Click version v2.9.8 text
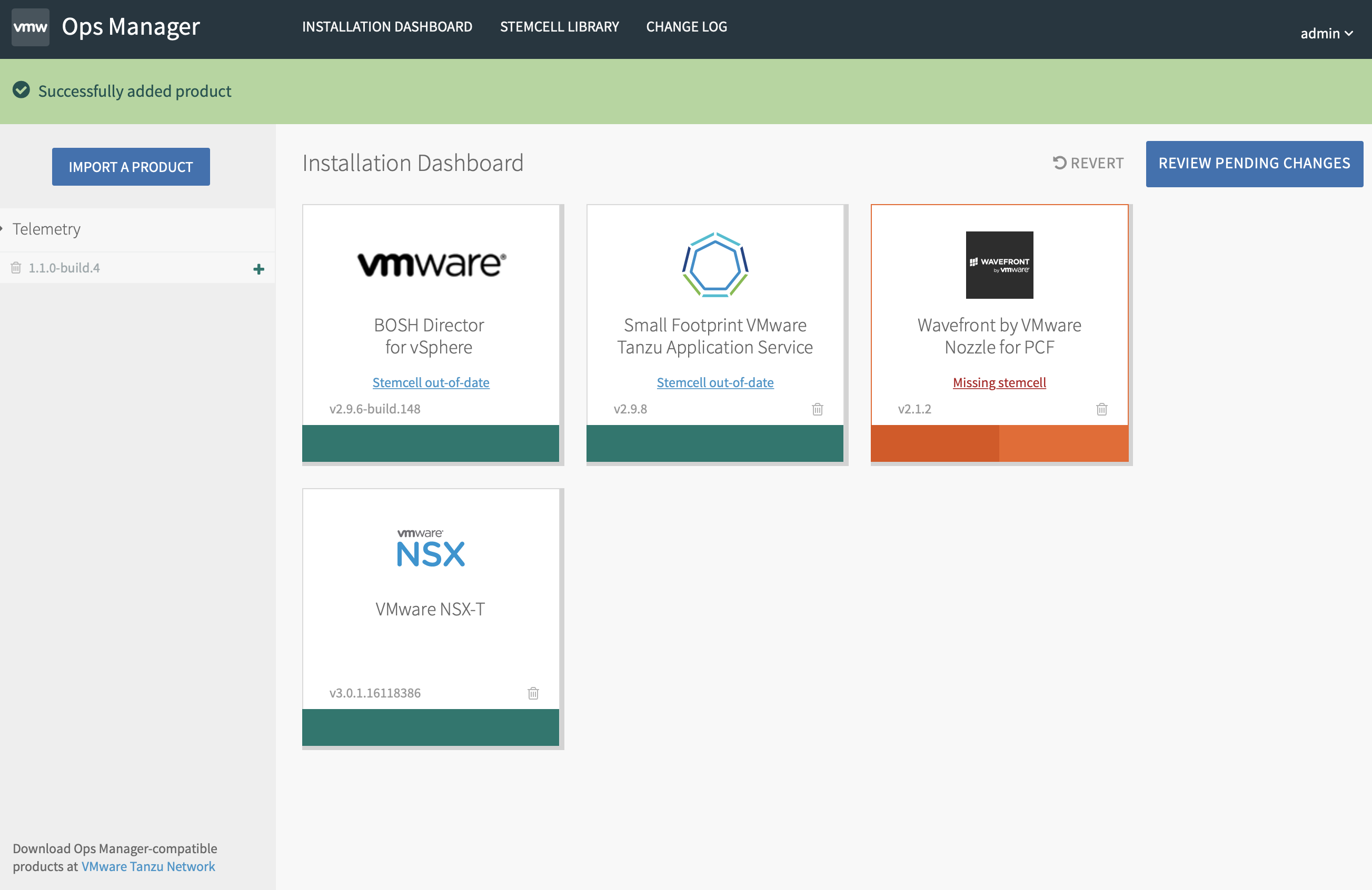Screen dimensions: 1372x890 630,409
